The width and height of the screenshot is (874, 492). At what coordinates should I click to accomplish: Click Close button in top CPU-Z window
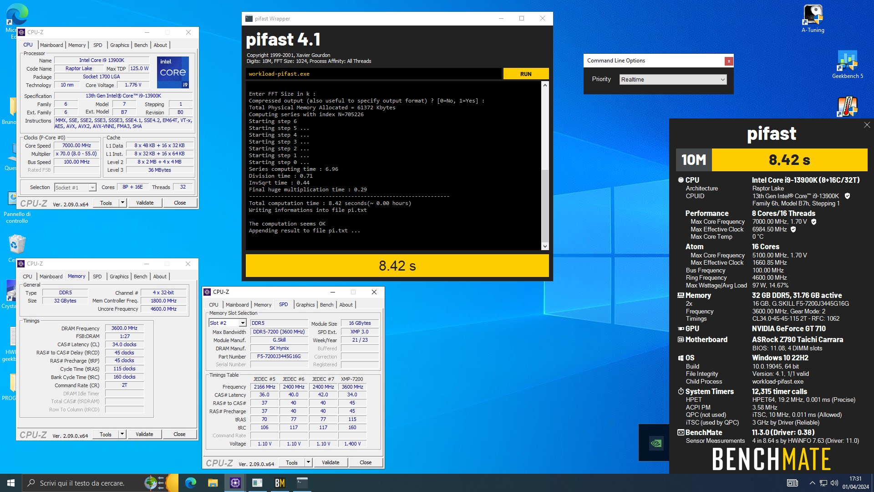[x=180, y=203]
